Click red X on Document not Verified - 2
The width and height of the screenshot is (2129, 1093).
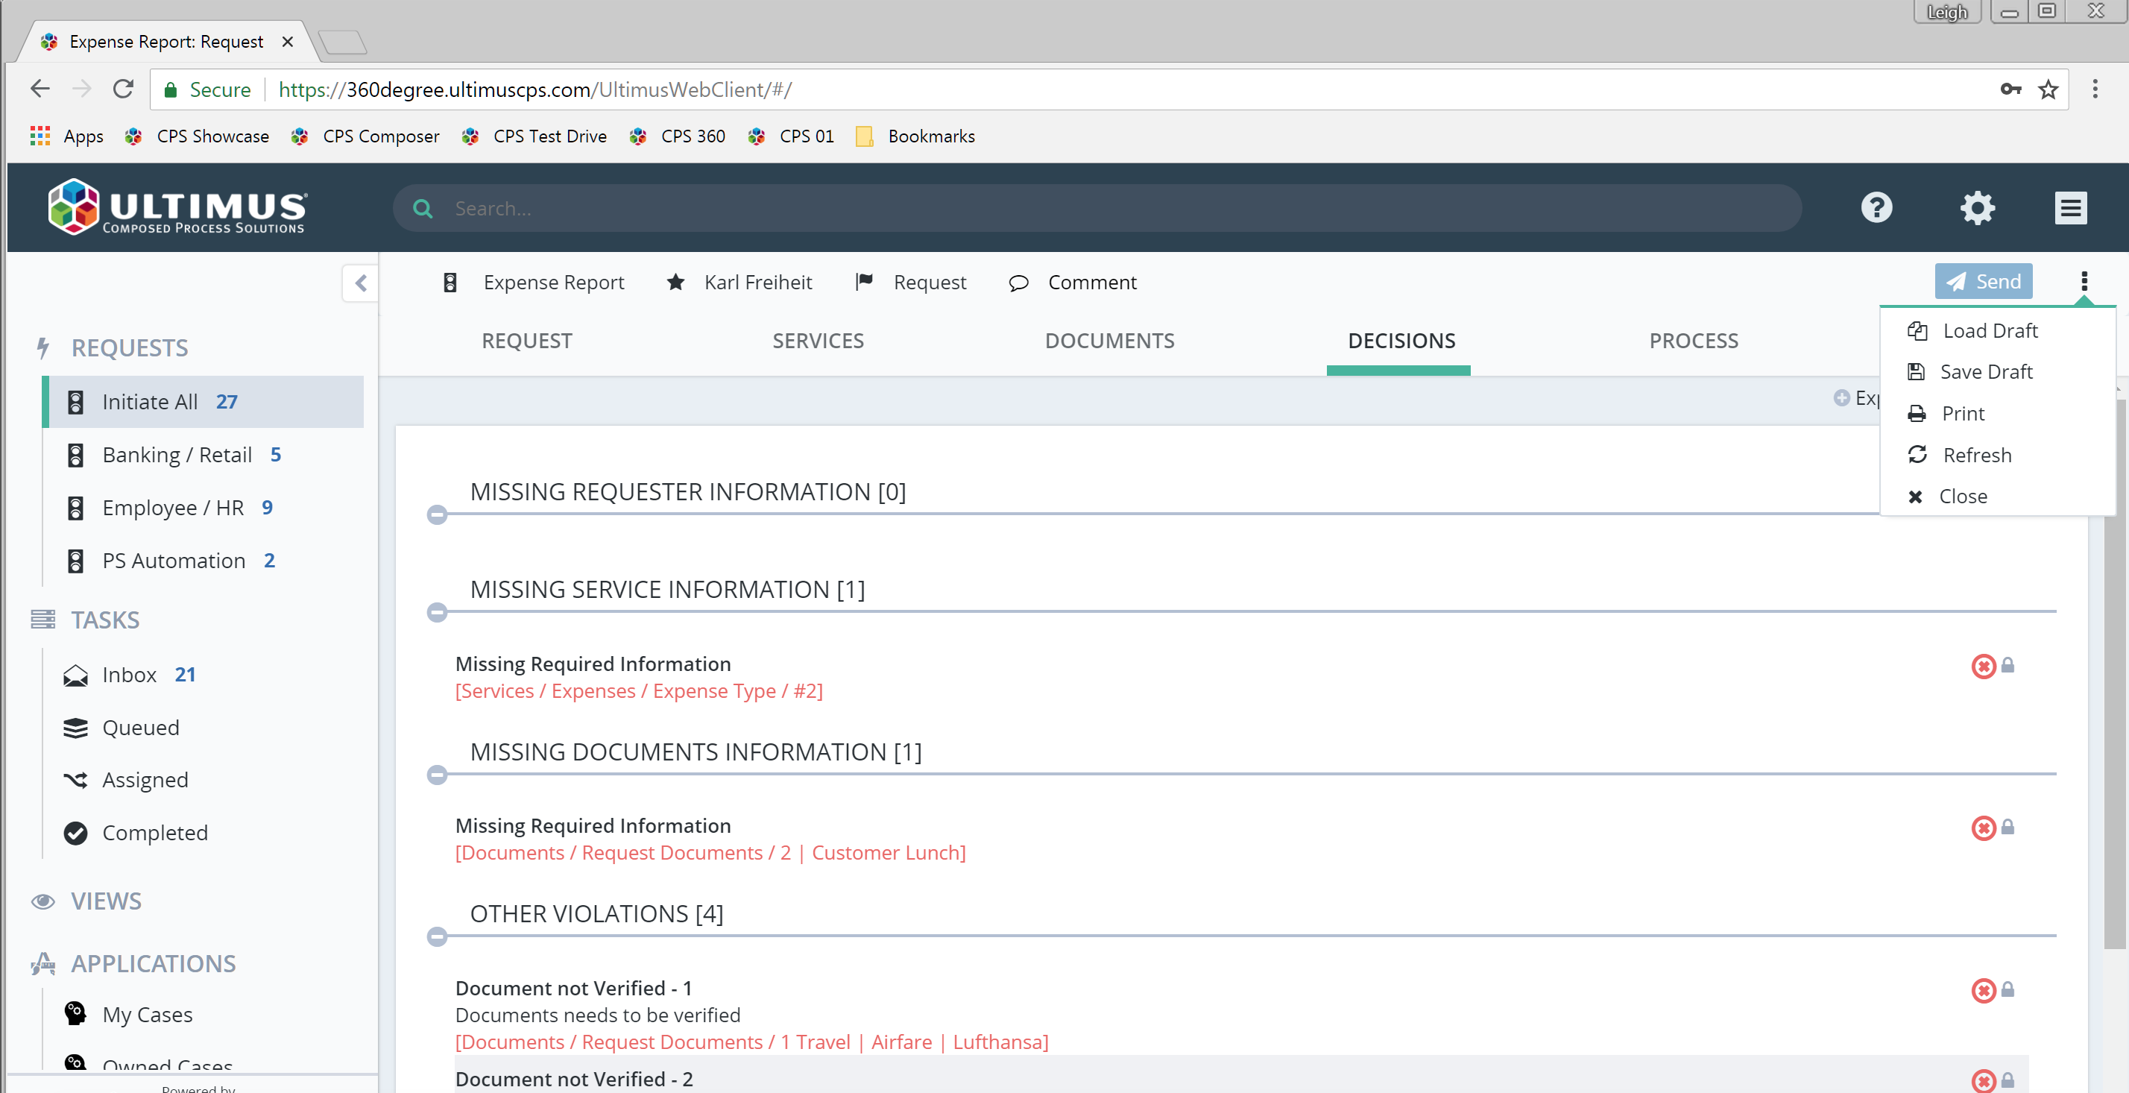coord(1983,1080)
